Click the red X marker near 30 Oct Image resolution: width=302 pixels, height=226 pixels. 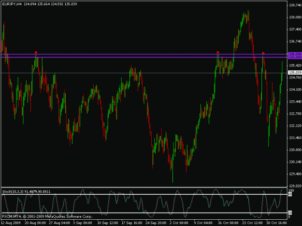[263, 53]
